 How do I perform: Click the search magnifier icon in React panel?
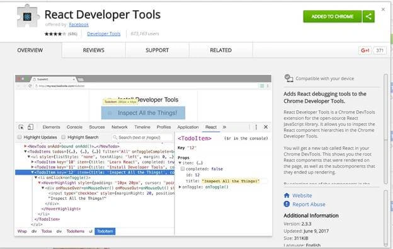(x=115, y=137)
